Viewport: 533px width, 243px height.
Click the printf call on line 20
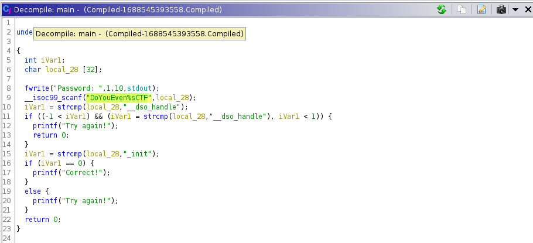45,200
